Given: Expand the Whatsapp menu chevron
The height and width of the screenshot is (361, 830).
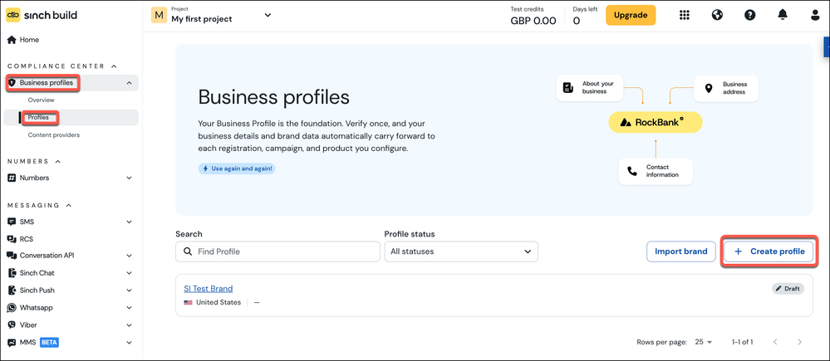Looking at the screenshot, I should tap(129, 308).
